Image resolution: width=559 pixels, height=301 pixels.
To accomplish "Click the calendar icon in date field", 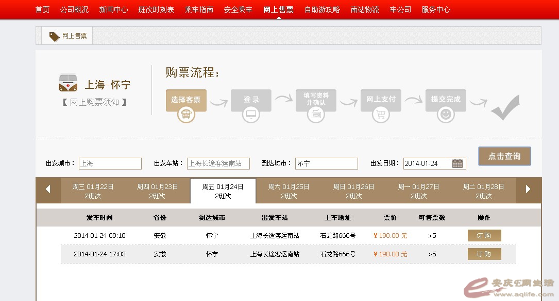I will [x=457, y=164].
